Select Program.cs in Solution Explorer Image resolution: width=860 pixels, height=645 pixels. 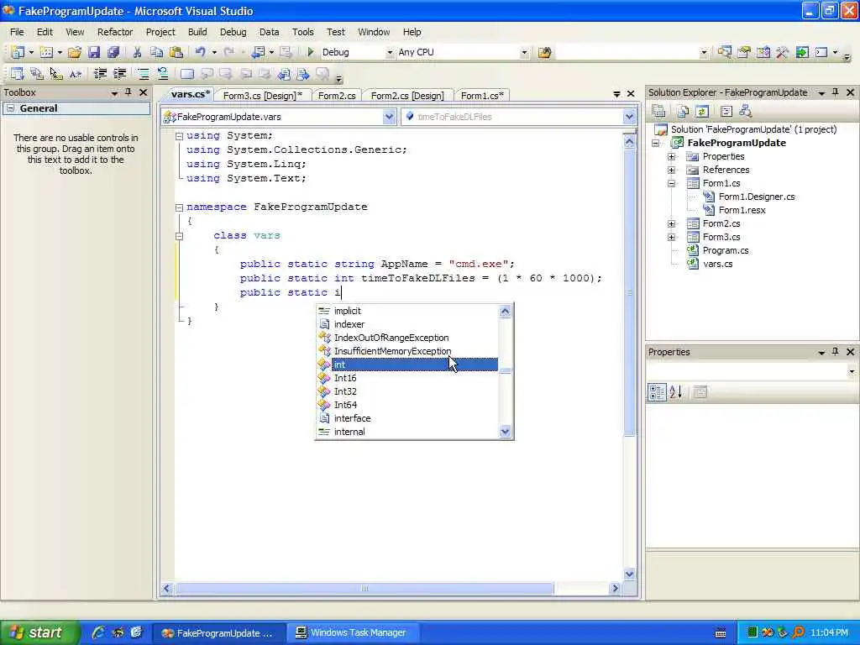click(725, 250)
